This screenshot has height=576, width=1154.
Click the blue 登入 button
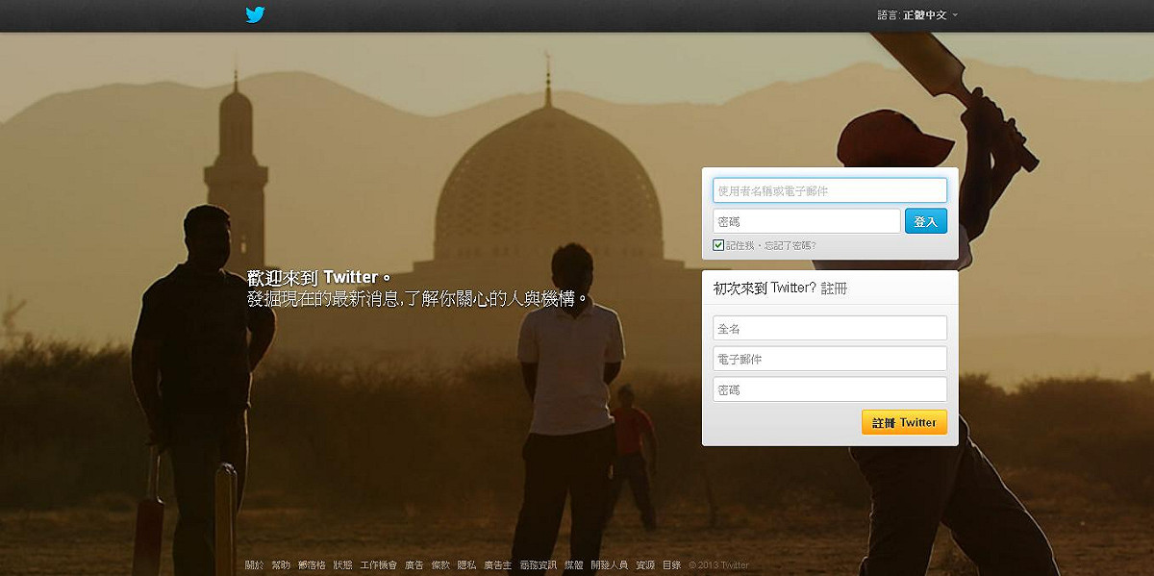(926, 221)
